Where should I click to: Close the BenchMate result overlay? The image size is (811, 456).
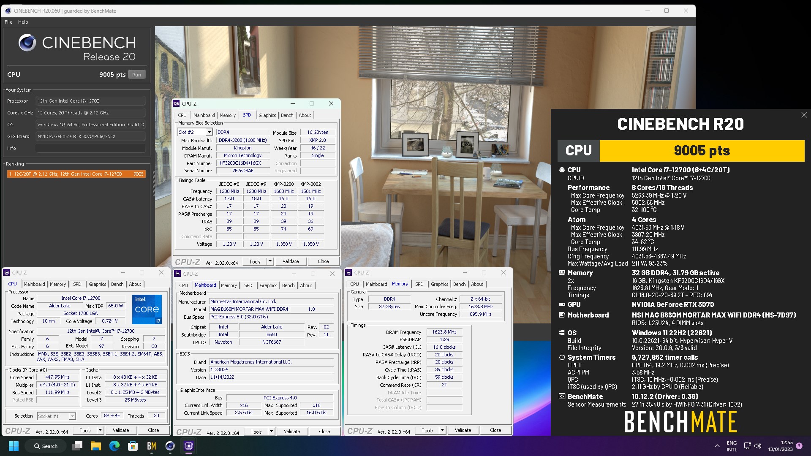pyautogui.click(x=804, y=115)
